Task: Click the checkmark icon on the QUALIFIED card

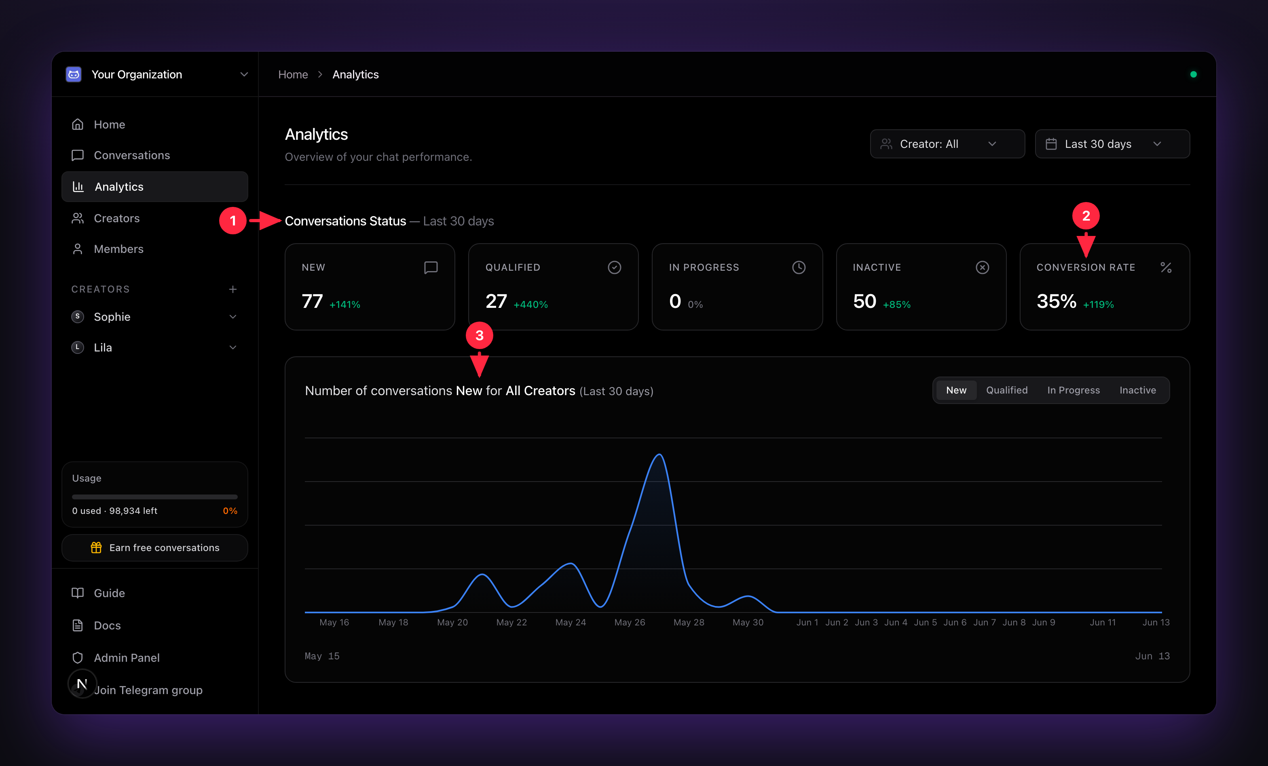Action: point(615,267)
